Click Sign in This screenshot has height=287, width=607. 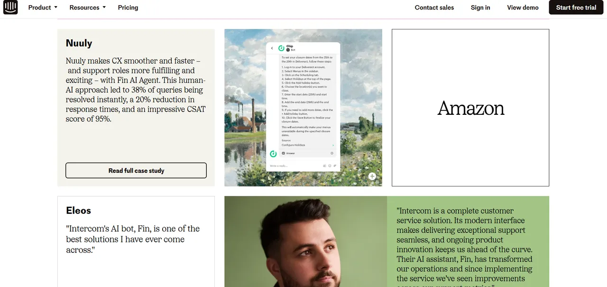(480, 7)
